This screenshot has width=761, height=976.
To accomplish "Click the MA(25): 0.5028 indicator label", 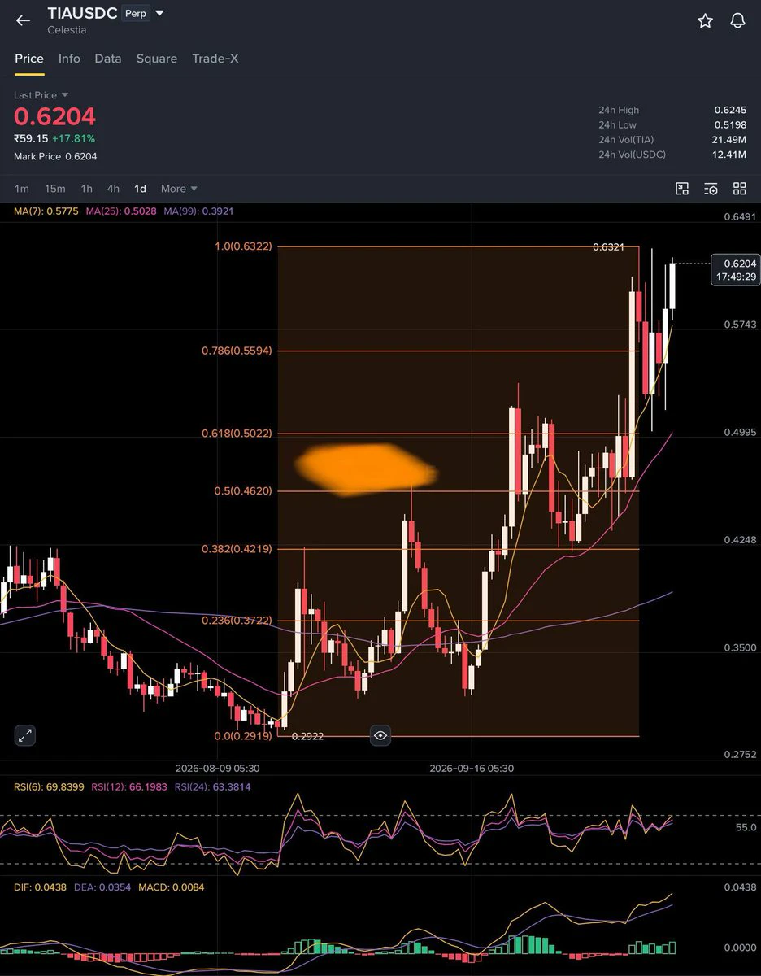I will pyautogui.click(x=120, y=211).
